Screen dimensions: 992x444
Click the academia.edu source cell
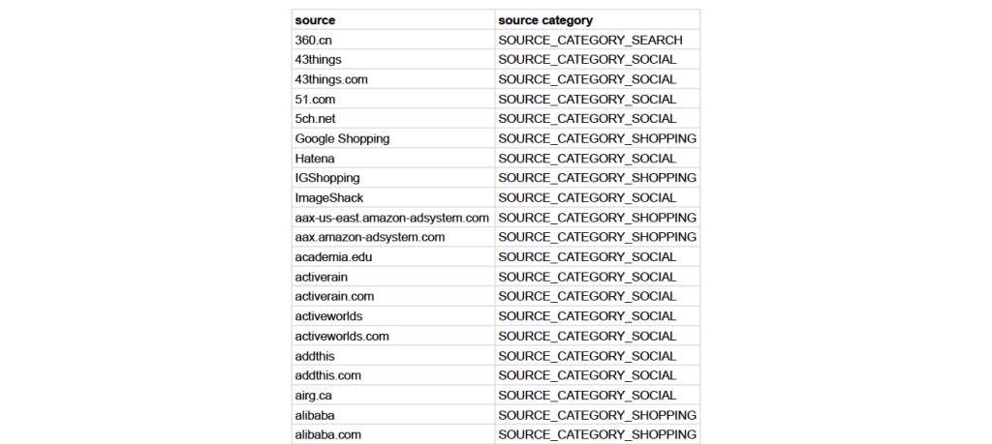point(333,257)
